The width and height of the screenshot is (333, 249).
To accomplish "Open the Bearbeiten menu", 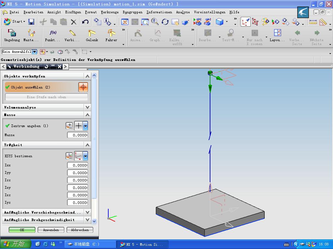I will point(33,12).
